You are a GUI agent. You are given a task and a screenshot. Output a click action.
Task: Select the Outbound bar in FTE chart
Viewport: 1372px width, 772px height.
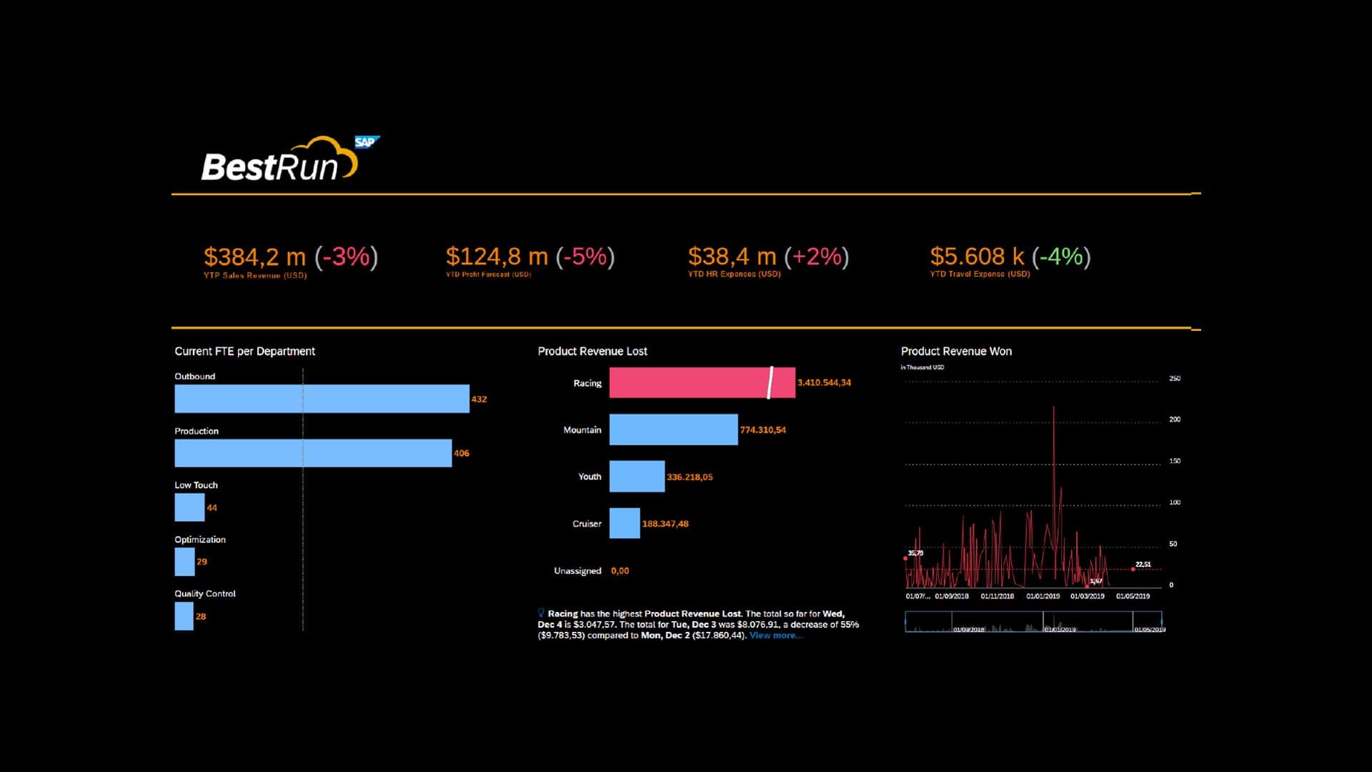click(x=322, y=399)
